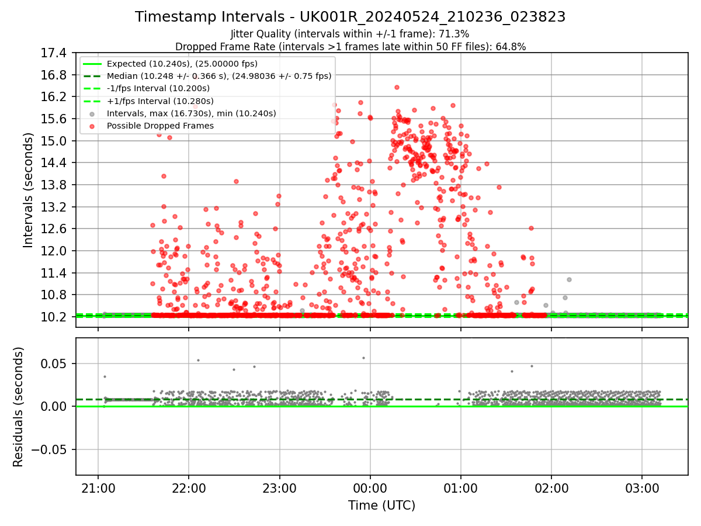
Task: Click the 23:00 x-axis tick label
Action: coord(279,487)
